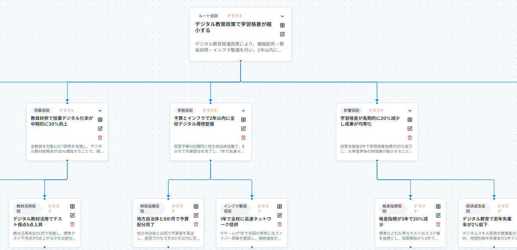Edit the インフラ整備仮説 node via its pencil icon
Image resolution: width=517 pixels, height=250 pixels.
pyautogui.click(x=280, y=216)
